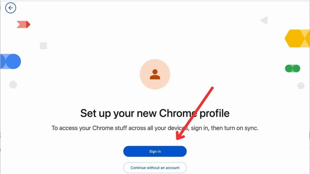310x174 pixels.
Task: Click the red annotation arrow
Action: (x=195, y=113)
